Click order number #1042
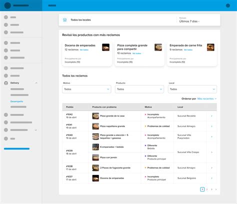Viewport: 237px width, 204px height. click(69, 114)
